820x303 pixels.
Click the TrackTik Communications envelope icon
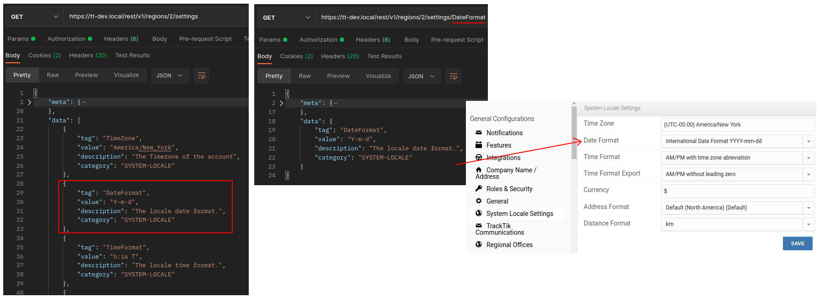coord(479,226)
